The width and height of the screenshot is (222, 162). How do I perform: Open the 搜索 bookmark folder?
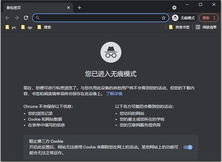tap(44, 27)
